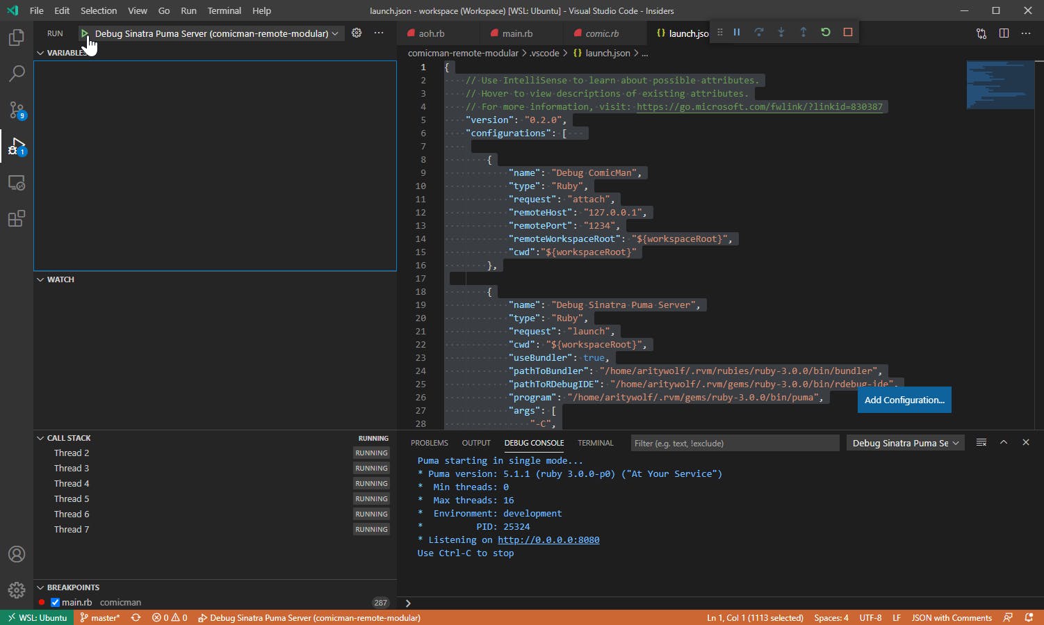The width and height of the screenshot is (1044, 625).
Task: Open the feedback icon in status bar
Action: click(1008, 617)
